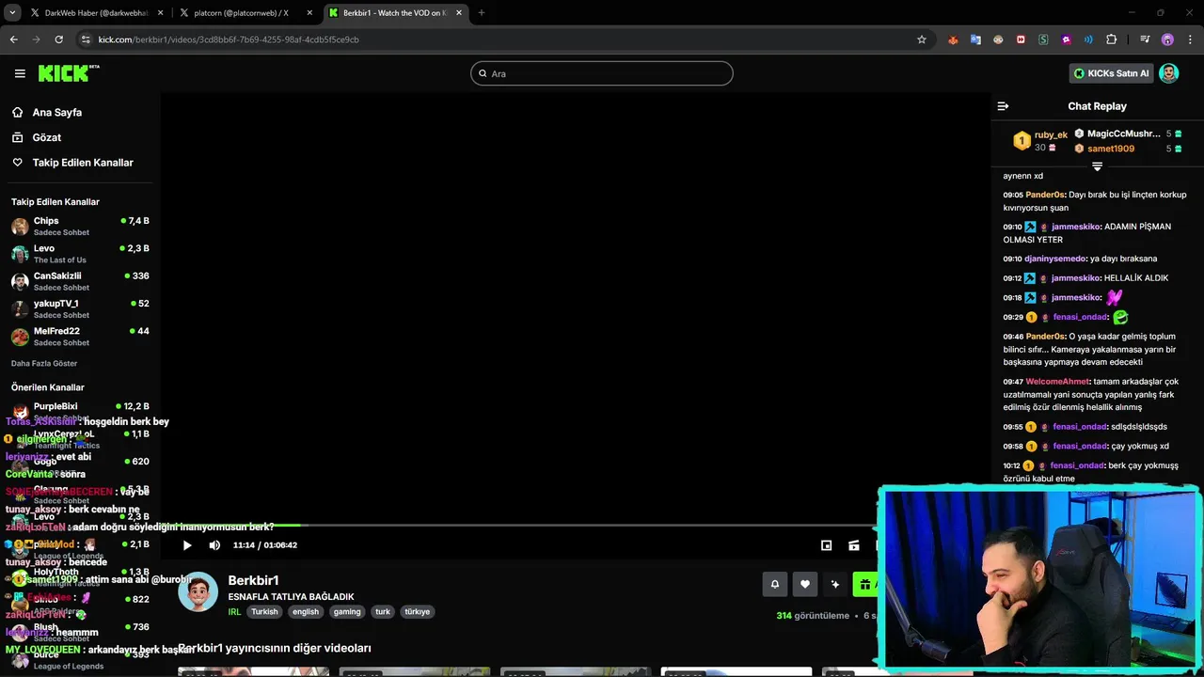Open the green S browser extension

(x=1043, y=39)
